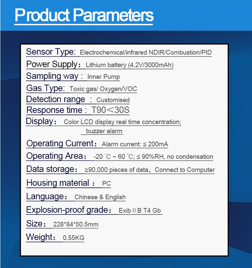Click the Exib II B T4 Gb grade
The width and height of the screenshot is (252, 268).
pos(140,211)
